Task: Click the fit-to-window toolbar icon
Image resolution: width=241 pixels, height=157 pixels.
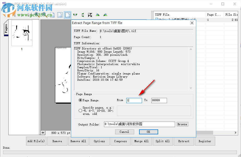Action: (90, 15)
